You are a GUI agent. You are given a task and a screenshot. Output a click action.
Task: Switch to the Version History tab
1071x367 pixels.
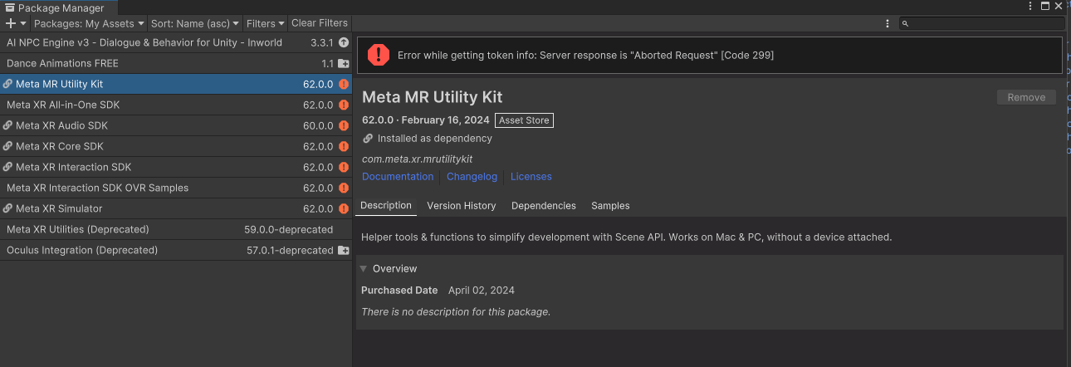click(461, 206)
